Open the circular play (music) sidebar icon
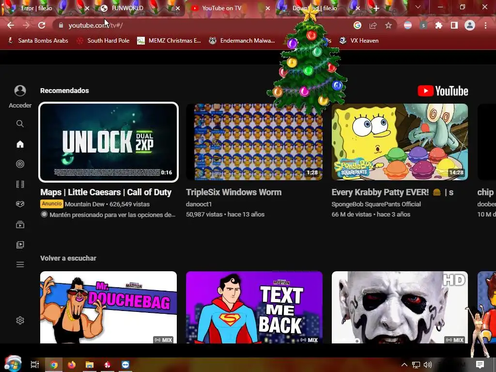Image resolution: width=496 pixels, height=372 pixels. pos(20,164)
